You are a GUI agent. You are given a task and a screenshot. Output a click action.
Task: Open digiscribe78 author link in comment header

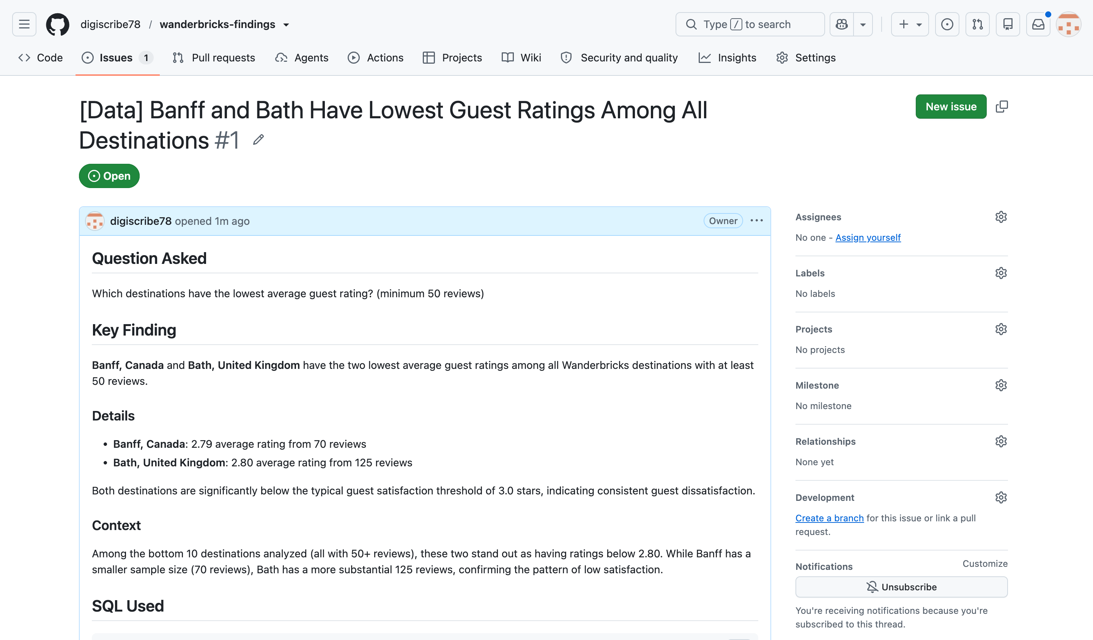click(141, 221)
